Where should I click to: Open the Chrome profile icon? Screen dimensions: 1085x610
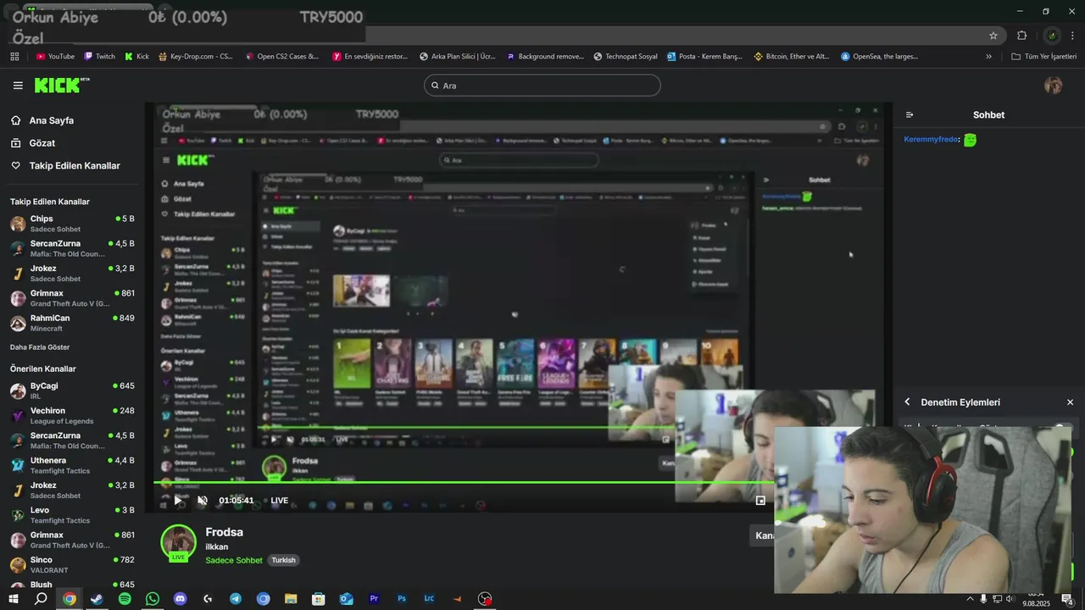tap(1052, 36)
